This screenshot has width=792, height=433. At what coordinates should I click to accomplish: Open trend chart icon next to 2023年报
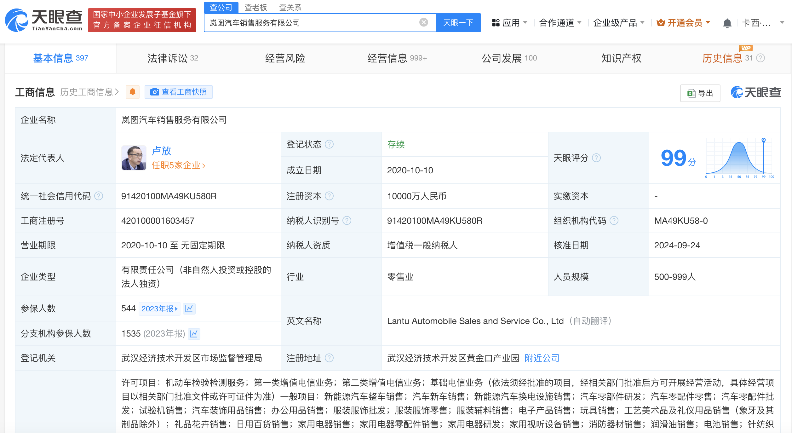189,309
